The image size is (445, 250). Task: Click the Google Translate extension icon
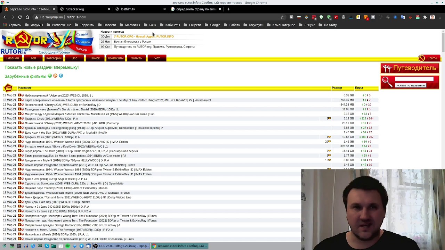(403, 17)
